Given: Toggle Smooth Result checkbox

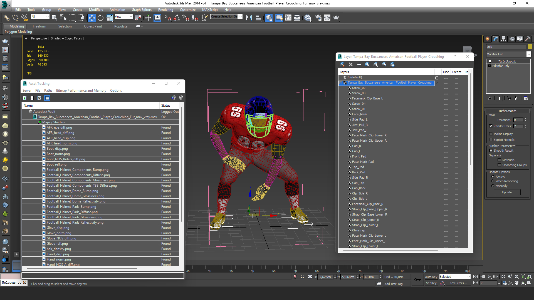Looking at the screenshot, I should pos(491,151).
